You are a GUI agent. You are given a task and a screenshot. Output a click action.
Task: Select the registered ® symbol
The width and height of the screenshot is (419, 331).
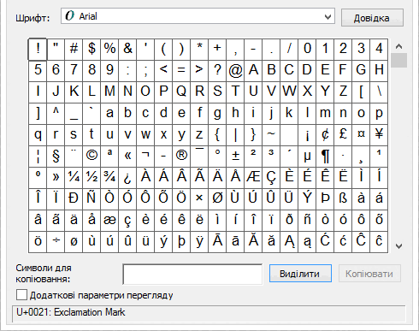(181, 156)
